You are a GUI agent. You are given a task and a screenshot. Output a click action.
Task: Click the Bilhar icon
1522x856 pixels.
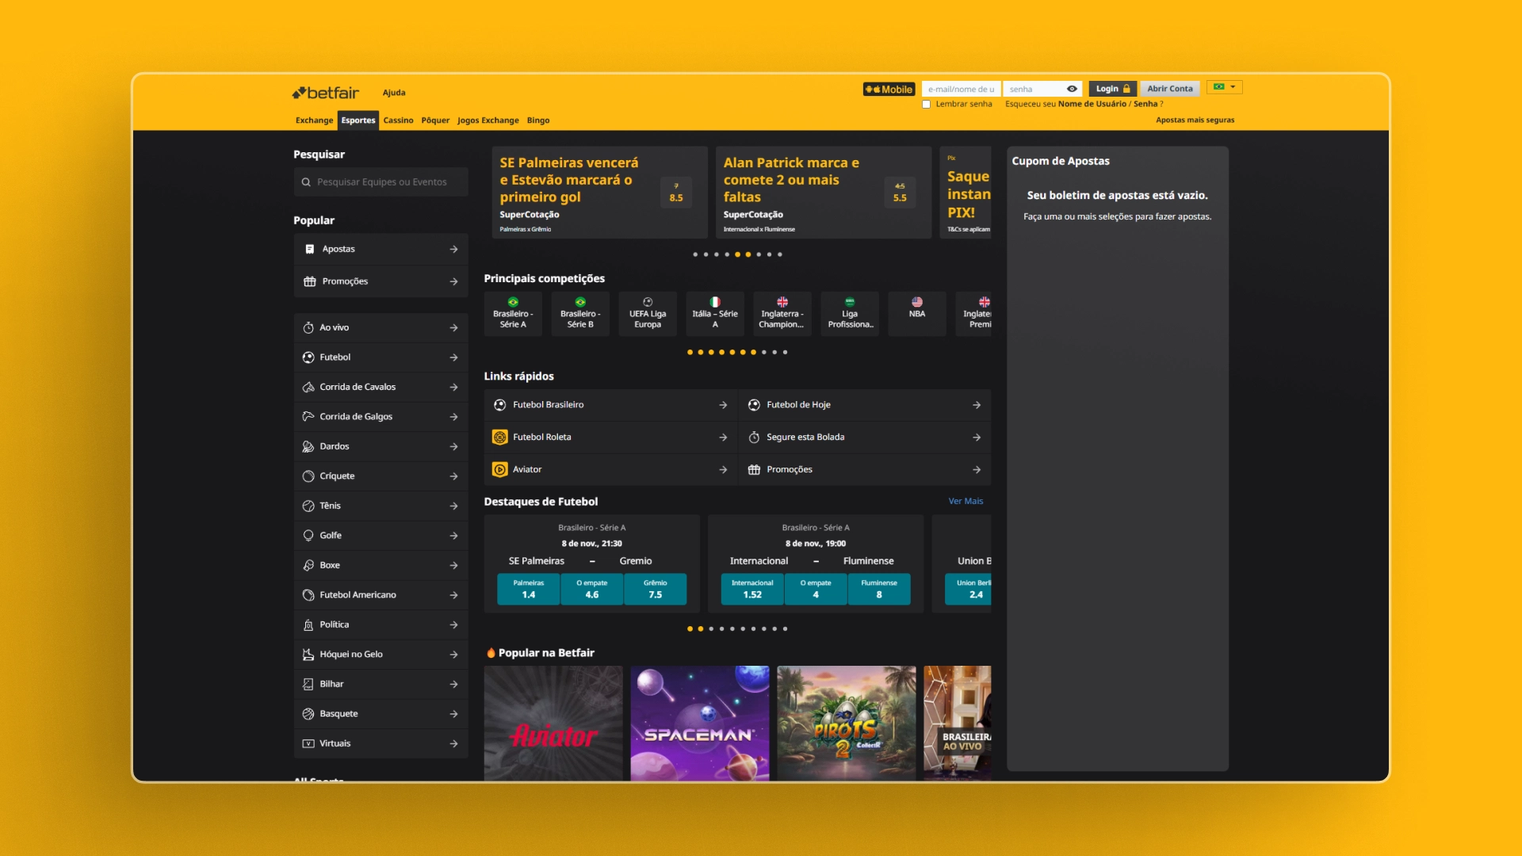click(x=308, y=684)
